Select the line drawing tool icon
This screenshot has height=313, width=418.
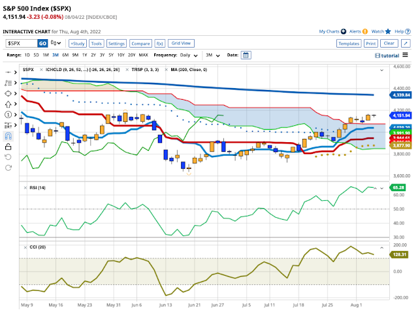click(8, 72)
